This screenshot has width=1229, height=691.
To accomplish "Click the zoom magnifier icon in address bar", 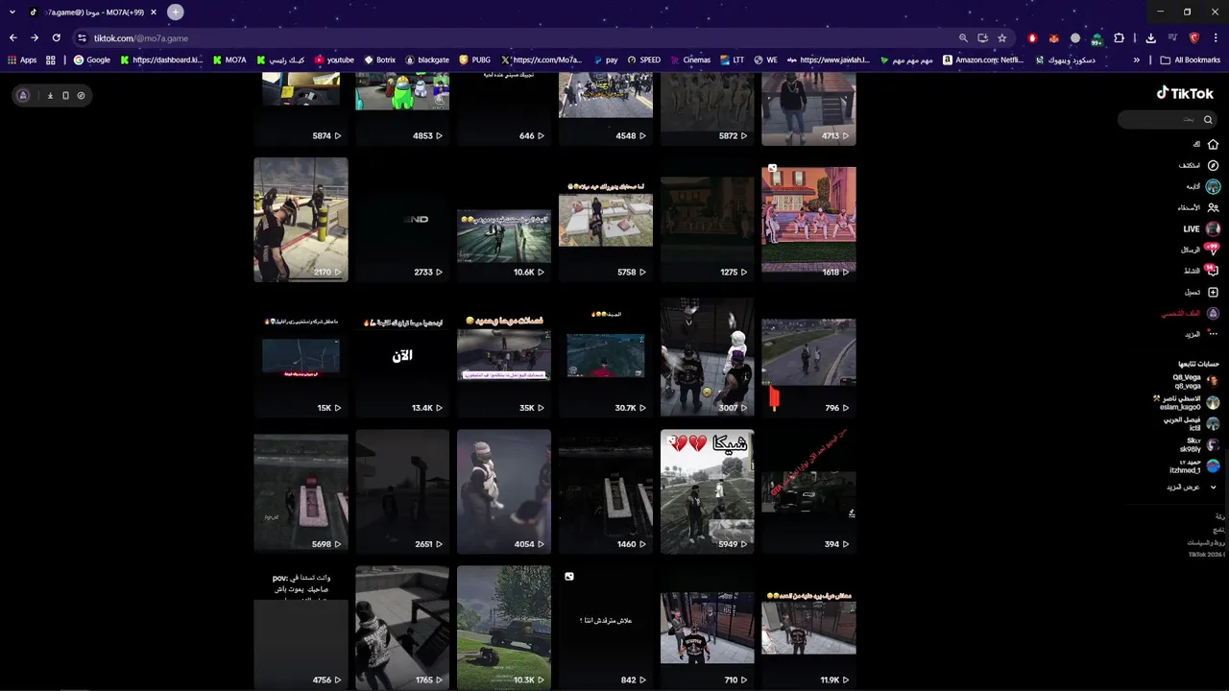I will click(963, 37).
